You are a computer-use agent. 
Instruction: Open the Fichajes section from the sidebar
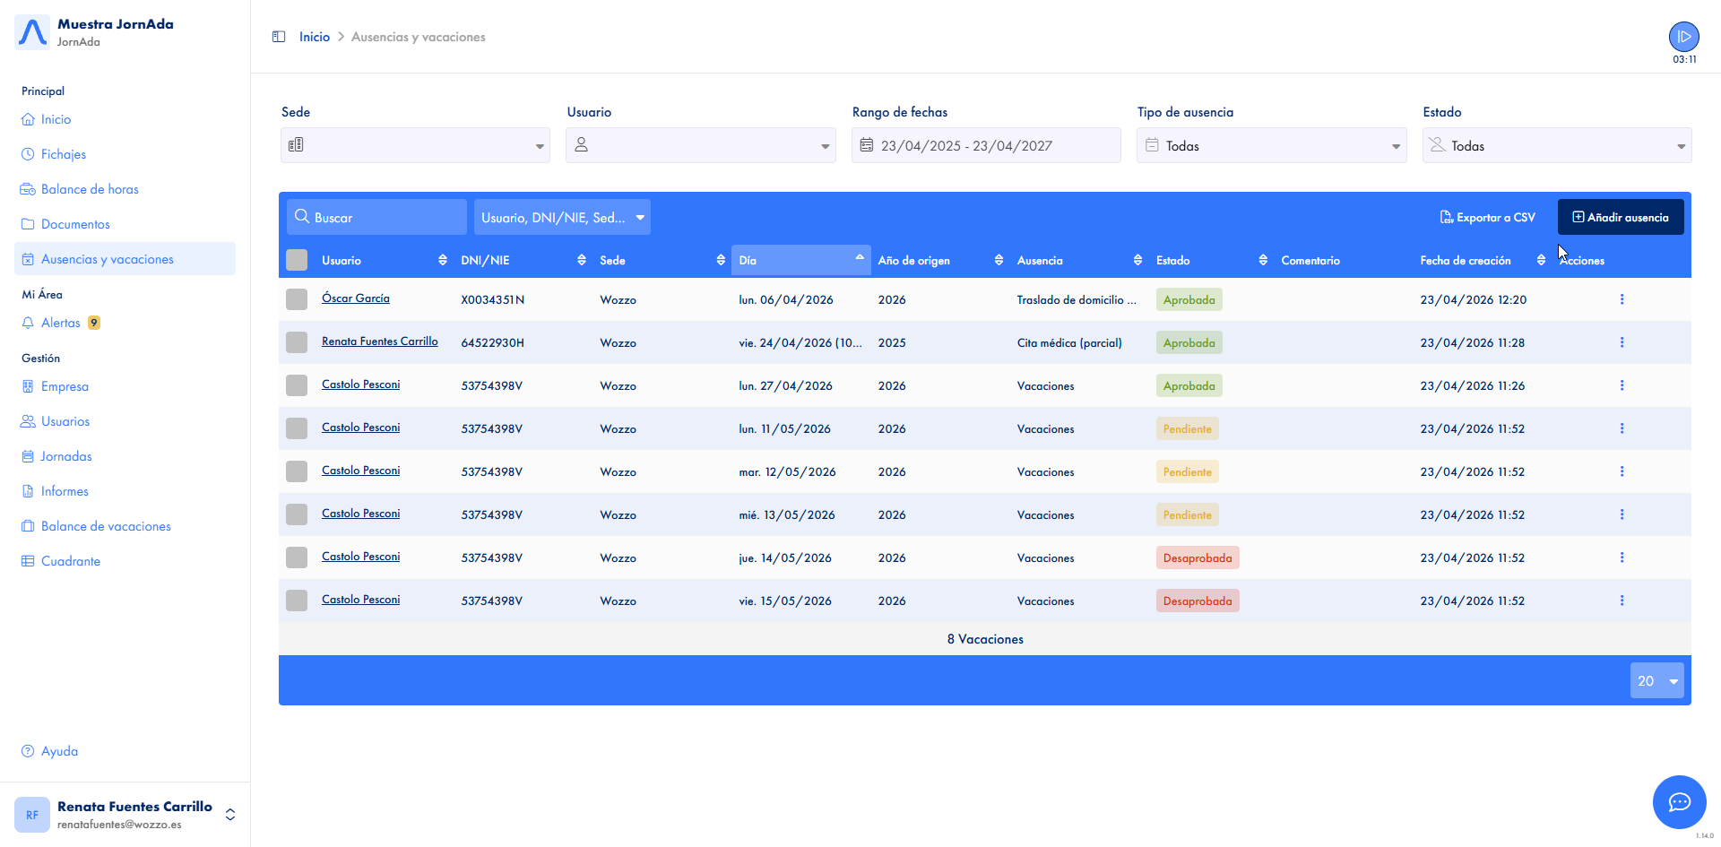coord(63,153)
